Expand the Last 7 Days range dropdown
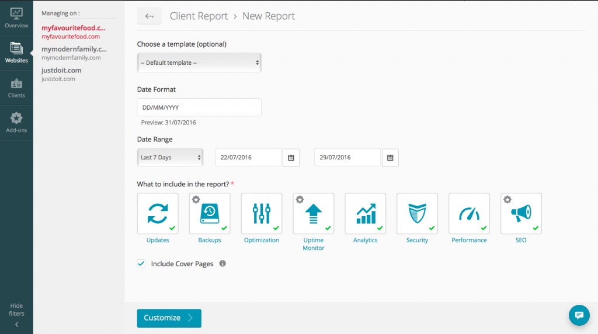Image resolution: width=598 pixels, height=334 pixels. 171,158
